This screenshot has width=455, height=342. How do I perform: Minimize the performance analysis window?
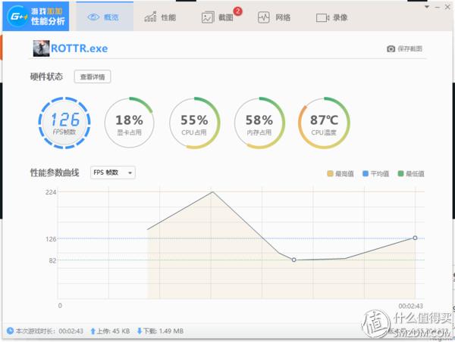coord(438,7)
